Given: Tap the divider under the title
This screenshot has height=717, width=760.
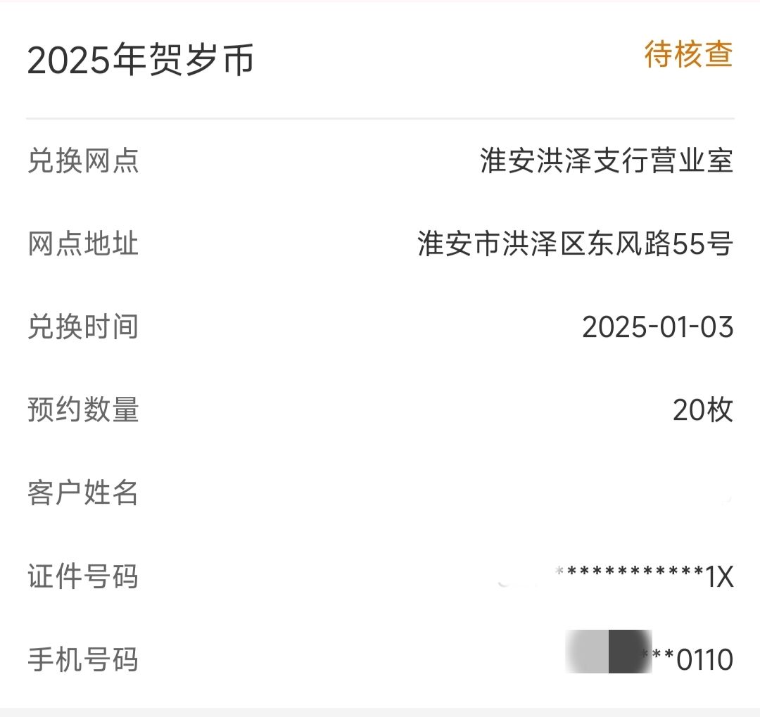Looking at the screenshot, I should point(380,118).
